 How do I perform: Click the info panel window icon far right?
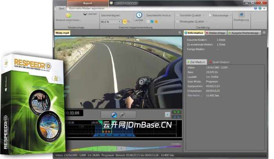264,33
